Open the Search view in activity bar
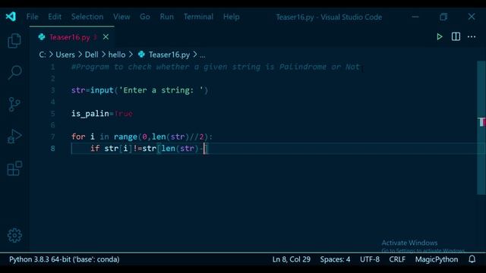The height and width of the screenshot is (273, 486). pyautogui.click(x=14, y=73)
